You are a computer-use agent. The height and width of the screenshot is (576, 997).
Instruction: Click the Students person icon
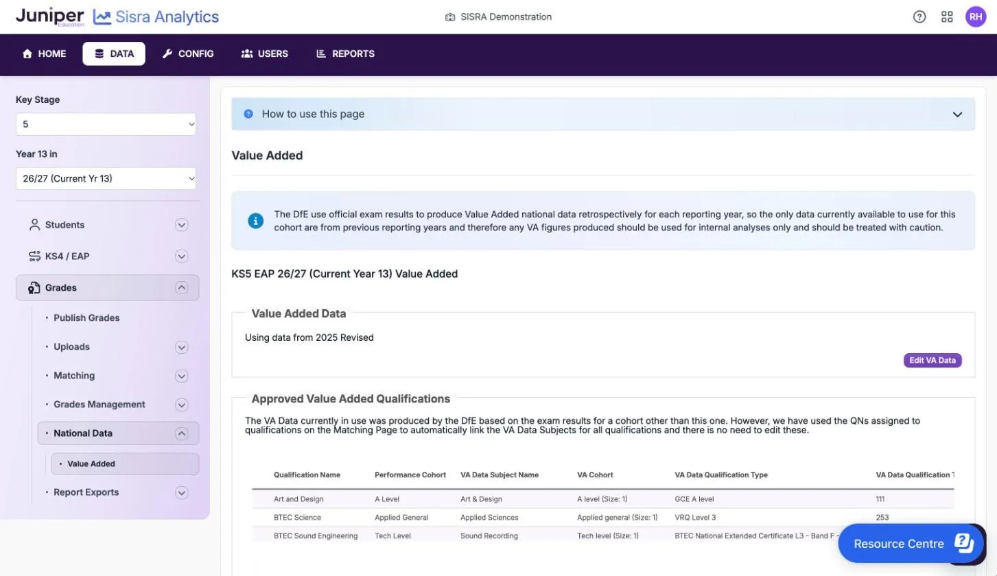pos(34,225)
